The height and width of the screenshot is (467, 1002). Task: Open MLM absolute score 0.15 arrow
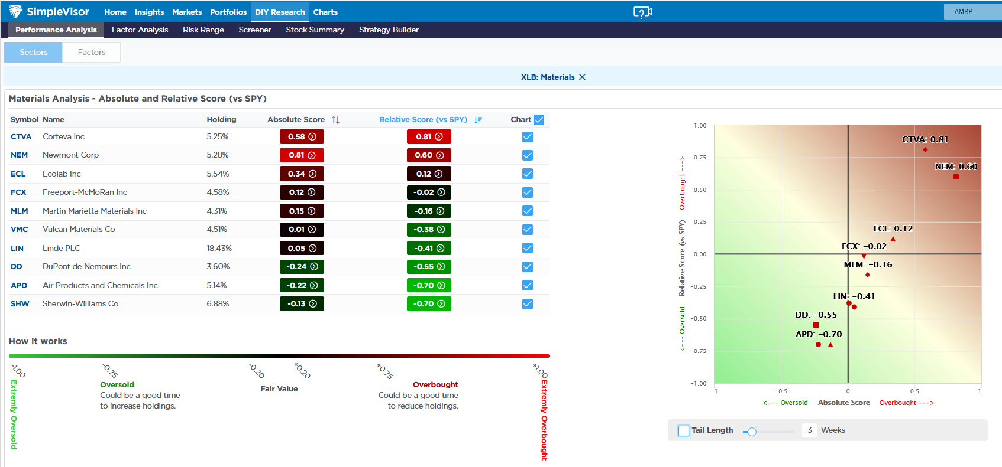(312, 211)
